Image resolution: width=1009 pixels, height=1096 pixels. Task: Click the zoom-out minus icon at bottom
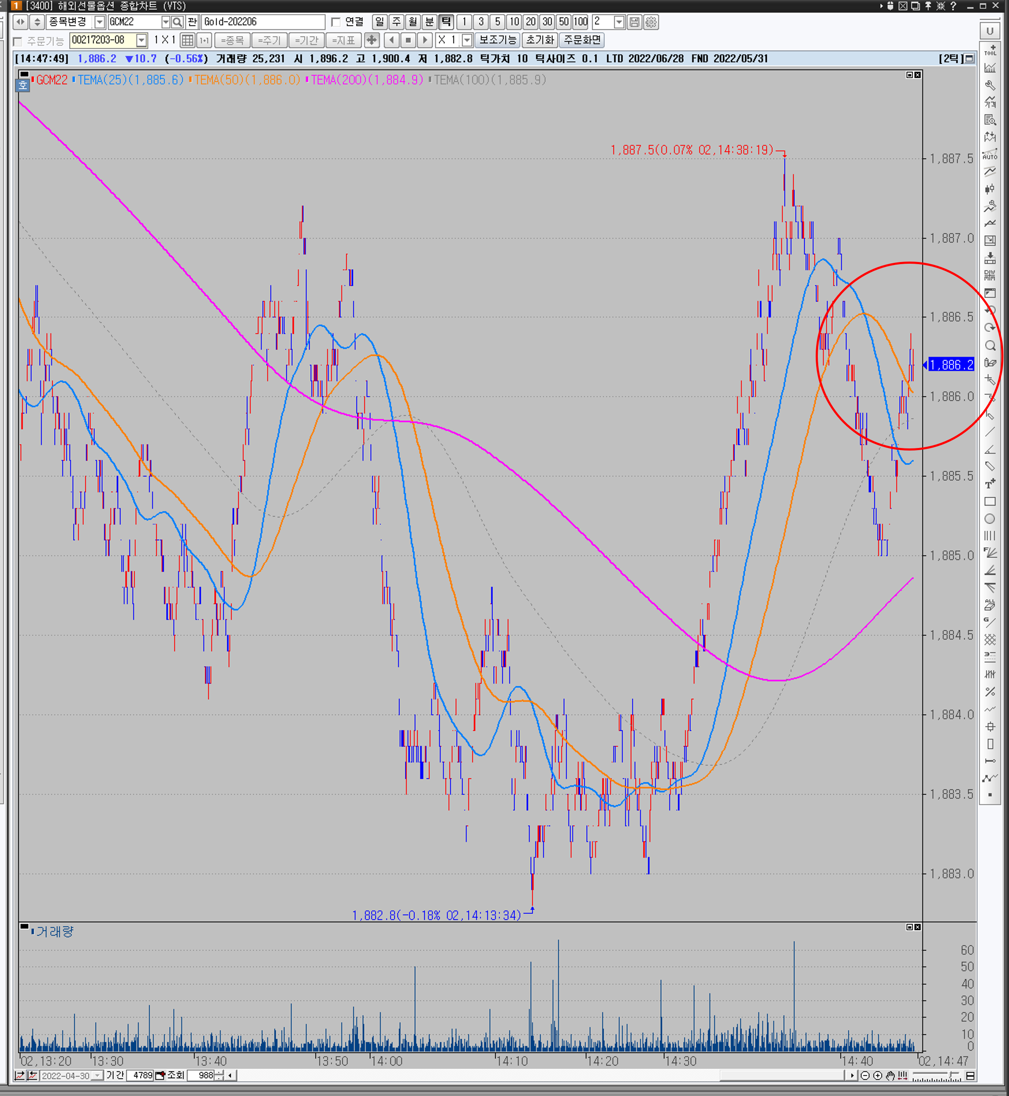tap(865, 1075)
